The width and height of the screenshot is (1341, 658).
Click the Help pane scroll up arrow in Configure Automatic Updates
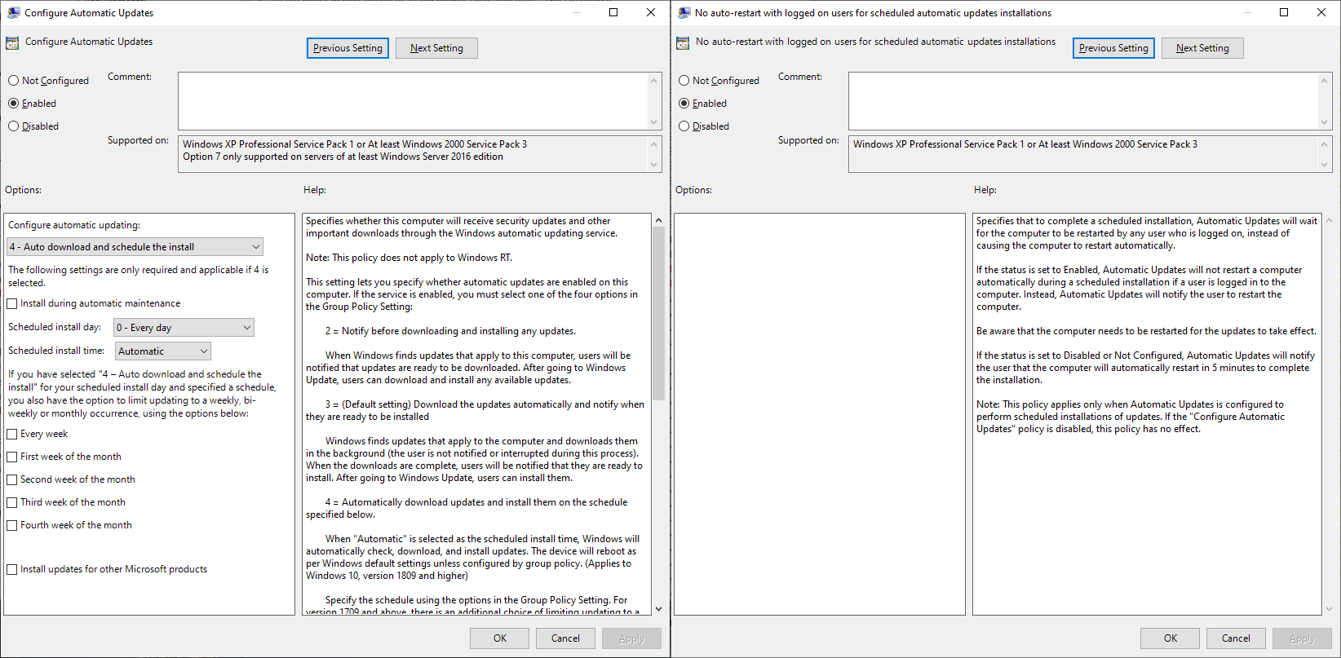click(658, 220)
